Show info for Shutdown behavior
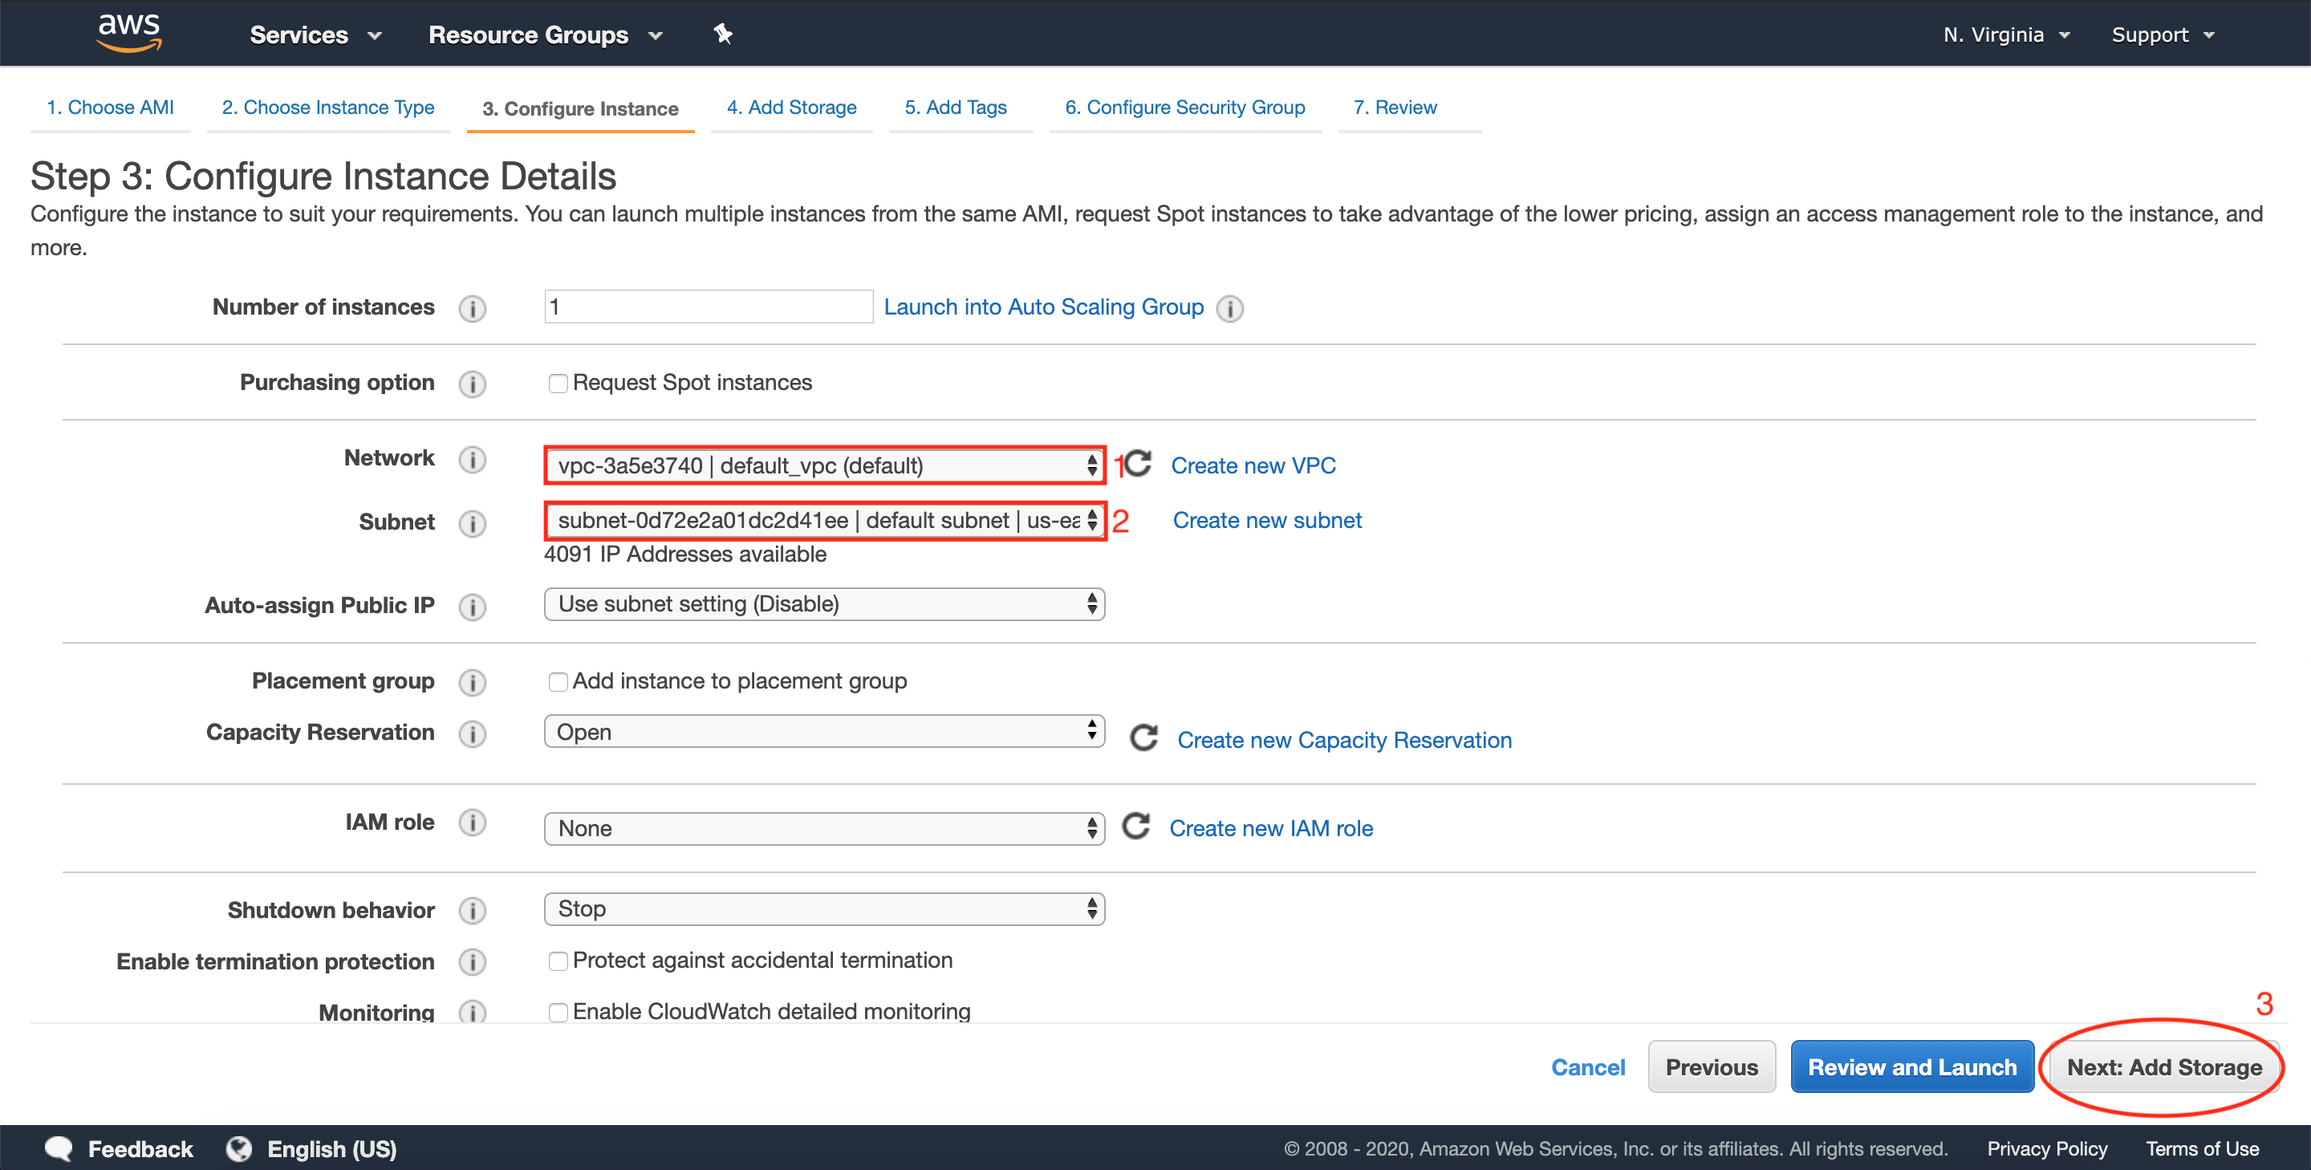This screenshot has height=1170, width=2311. 473,911
